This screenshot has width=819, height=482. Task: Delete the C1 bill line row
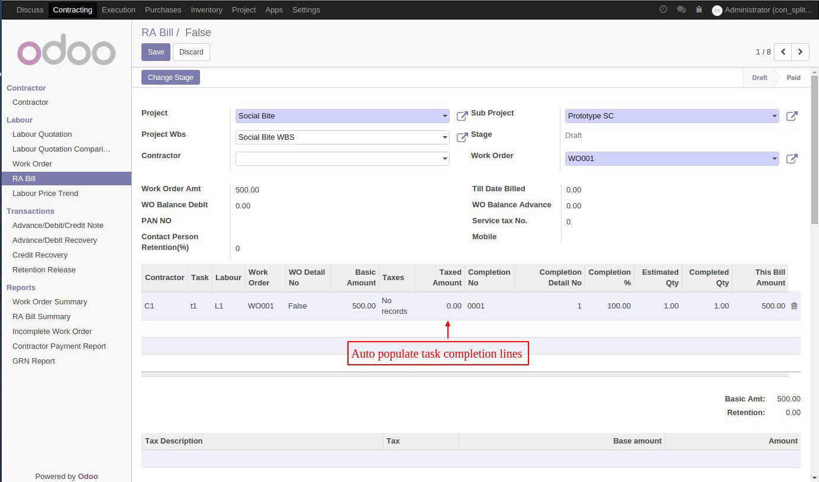tap(794, 306)
